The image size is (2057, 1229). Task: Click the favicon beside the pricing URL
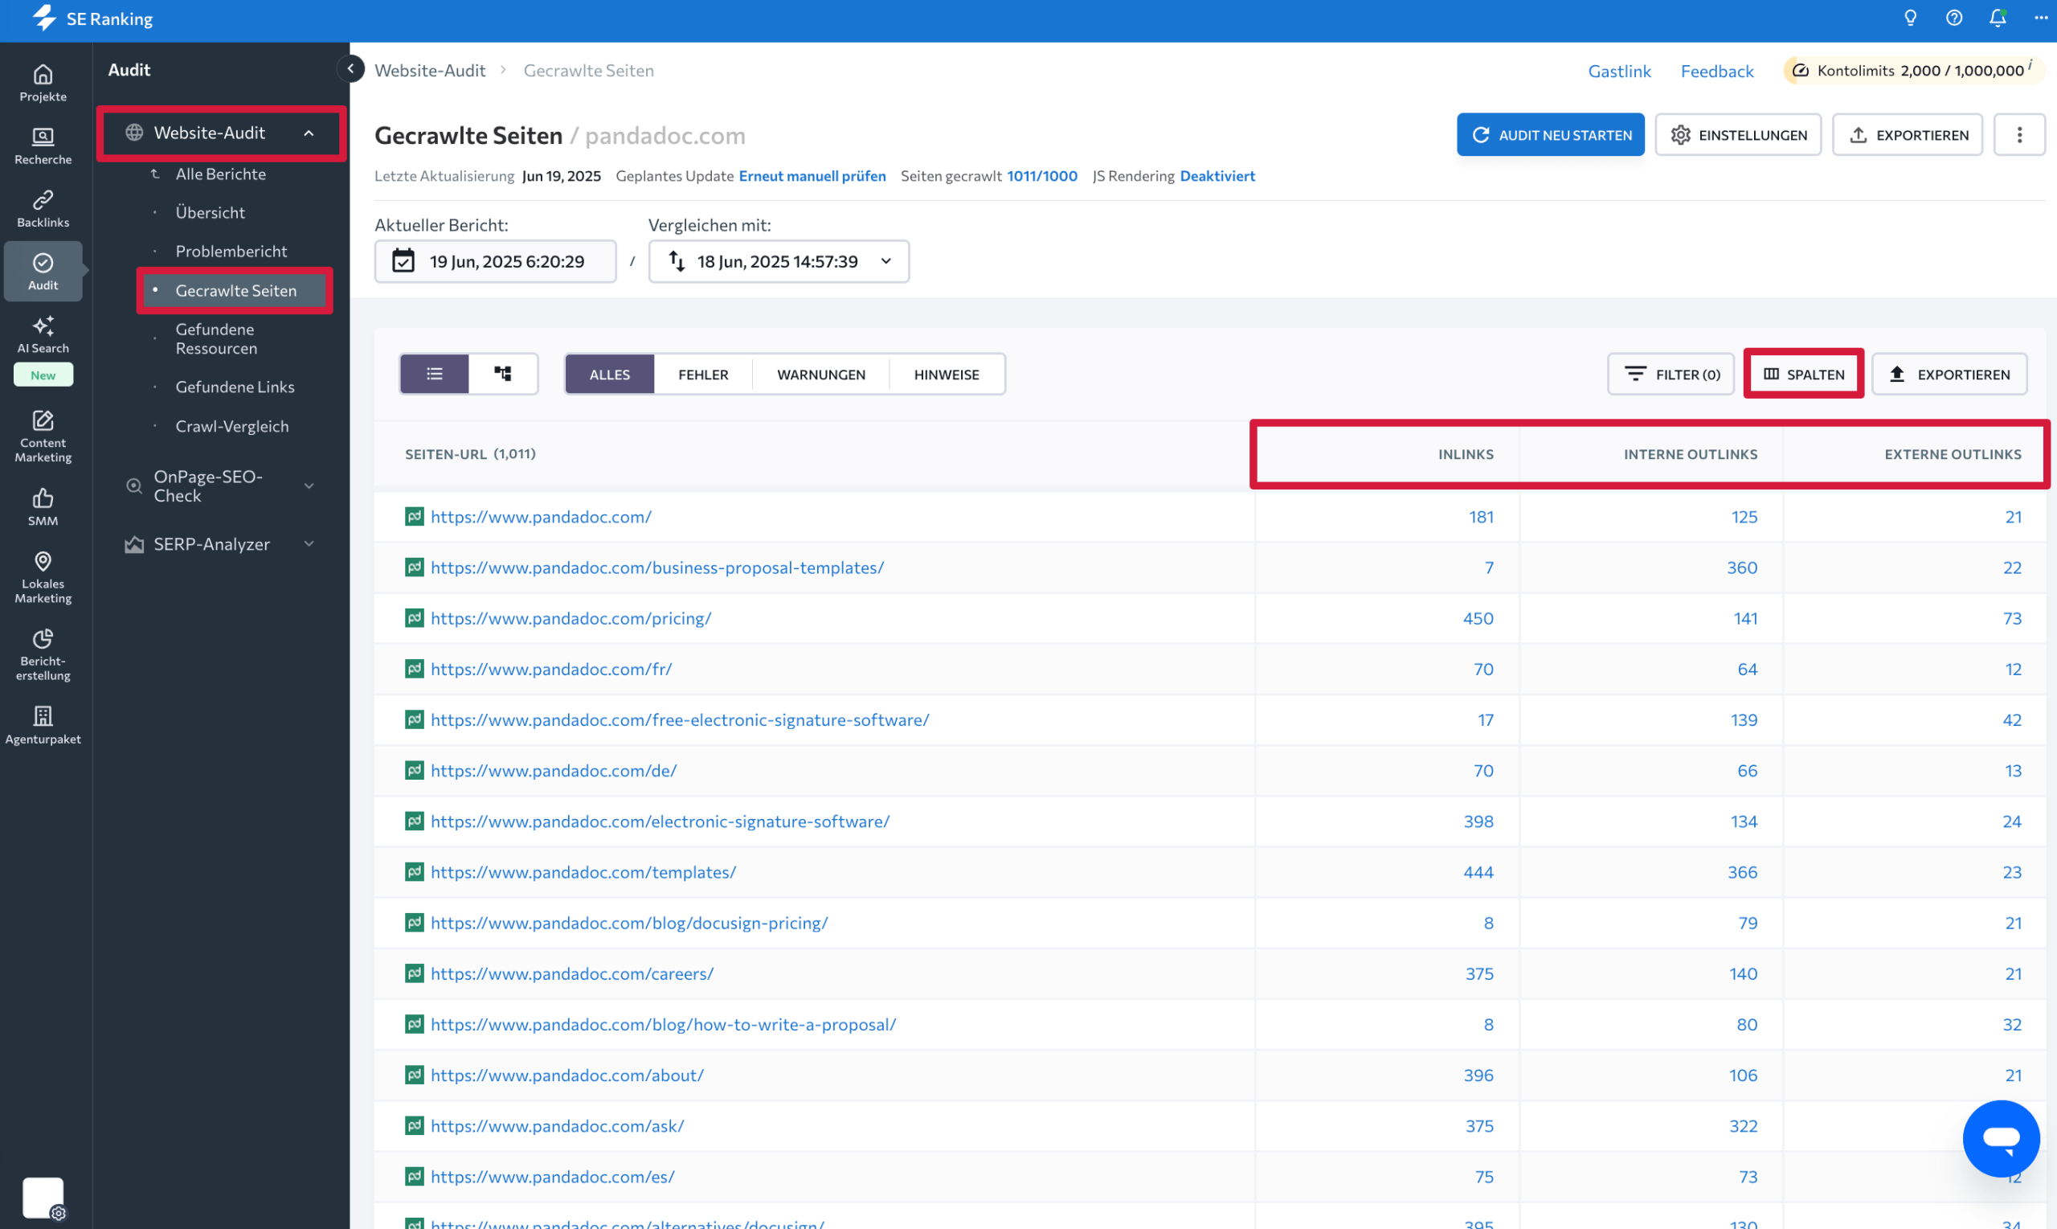pyautogui.click(x=414, y=618)
